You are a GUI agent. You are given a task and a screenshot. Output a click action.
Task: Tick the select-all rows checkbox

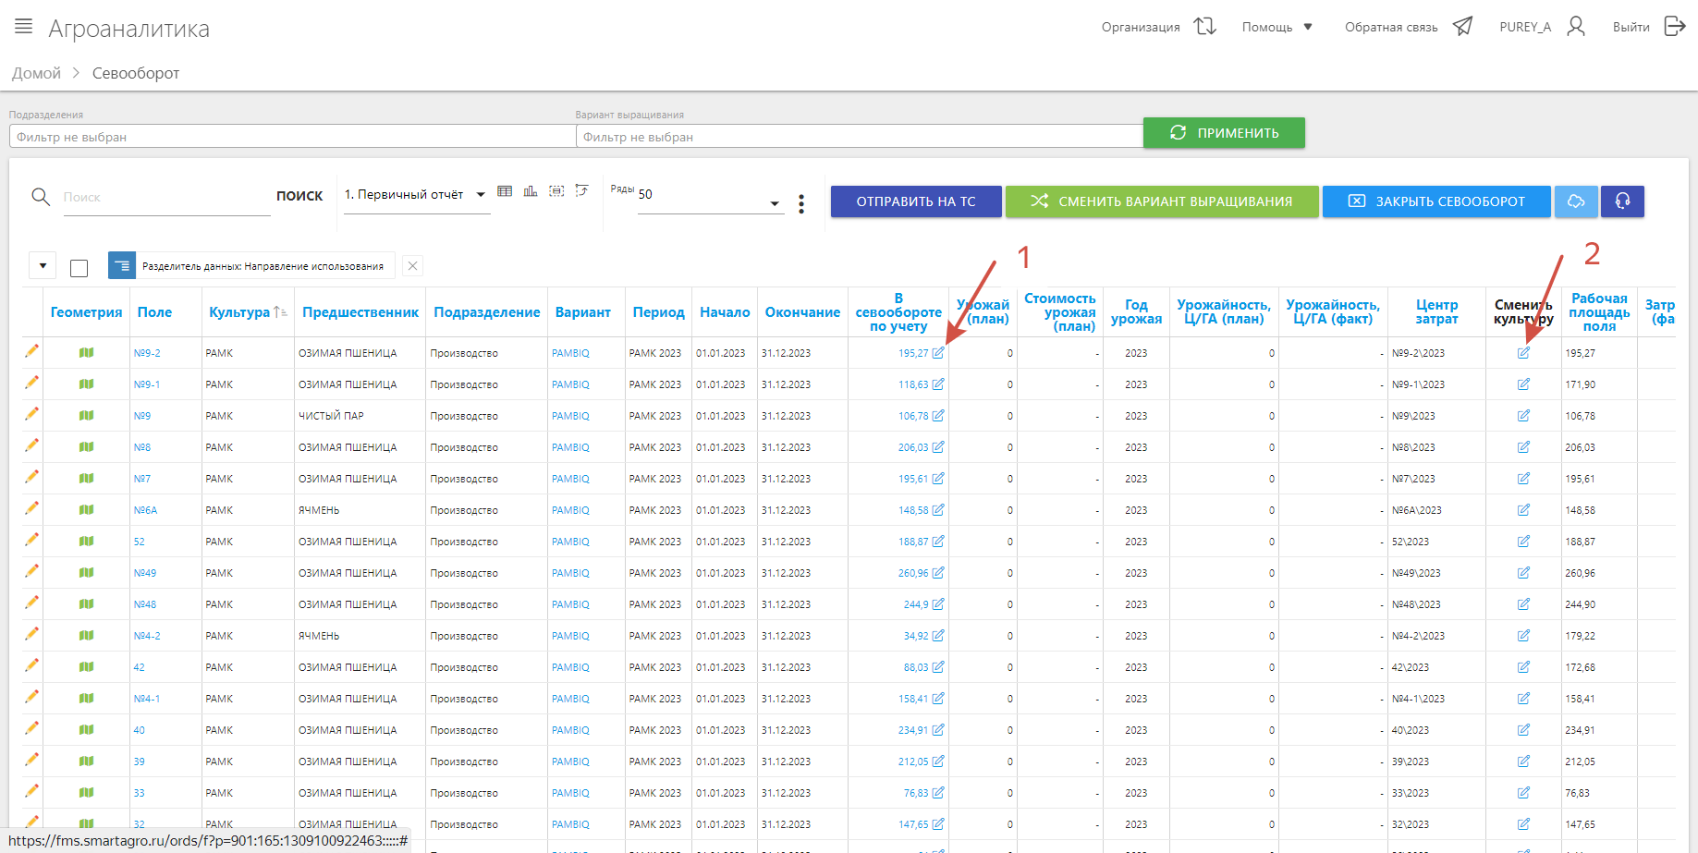[x=79, y=268]
